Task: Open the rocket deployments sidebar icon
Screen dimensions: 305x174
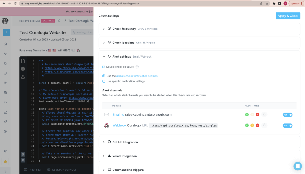Action: coord(5,122)
